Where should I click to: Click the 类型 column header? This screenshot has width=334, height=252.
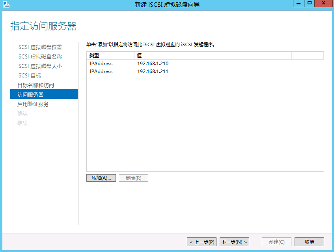coord(110,56)
